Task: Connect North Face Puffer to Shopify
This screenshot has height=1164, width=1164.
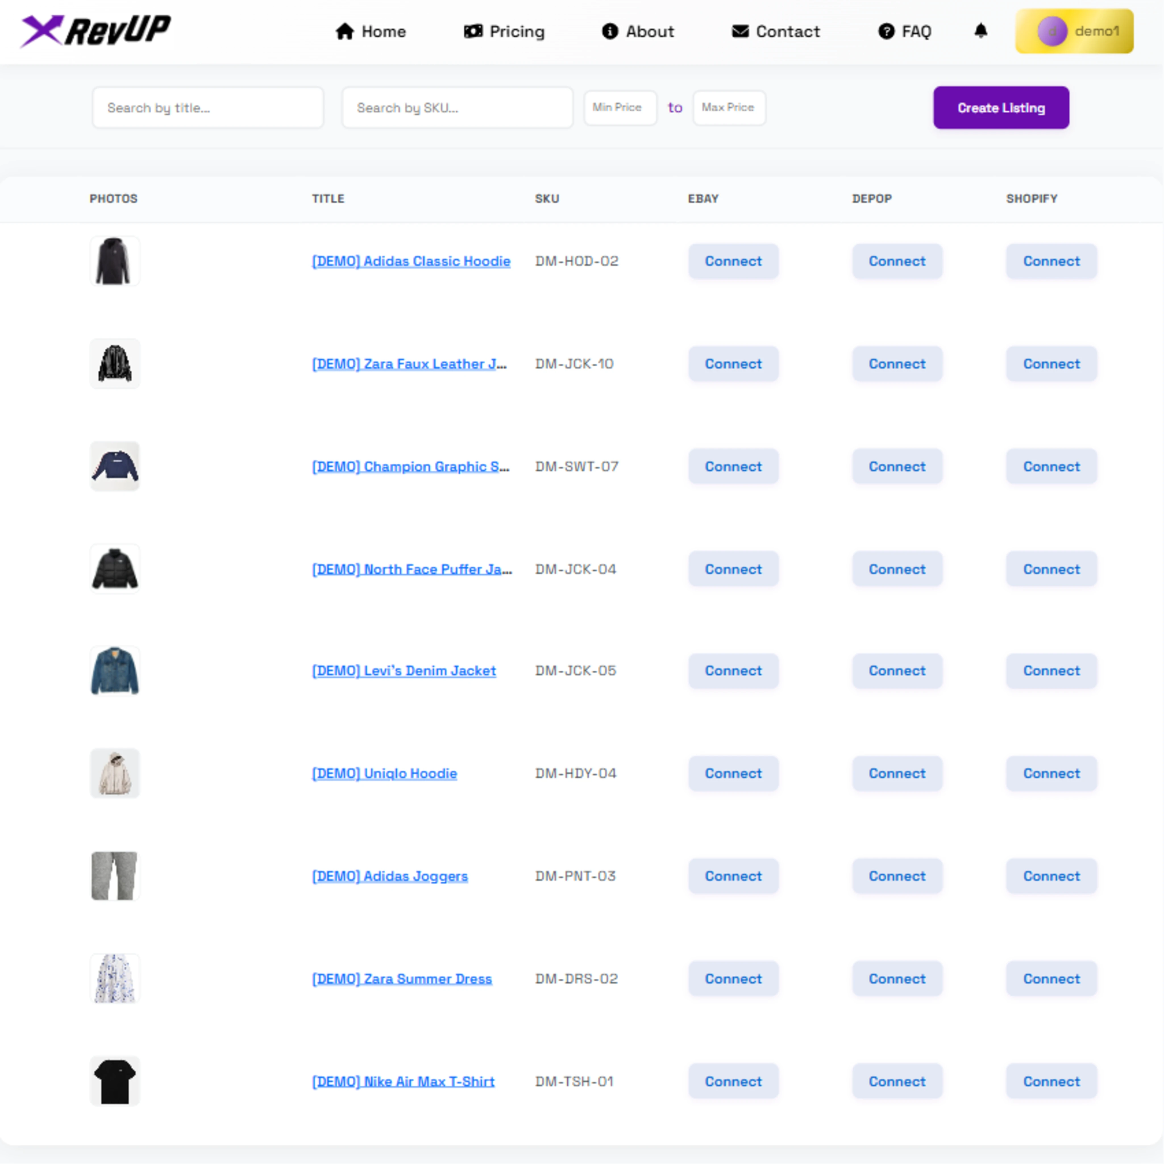Action: click(x=1051, y=569)
